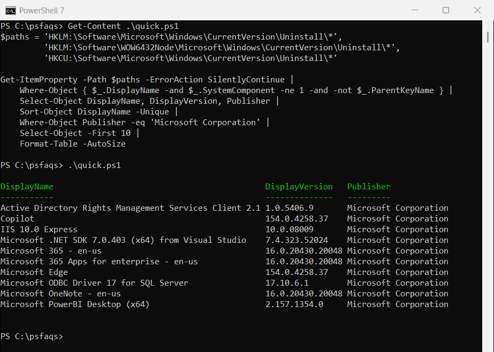The width and height of the screenshot is (494, 352).
Task: Click the 'Format-Table -AutoSize' line
Action: coord(72,143)
